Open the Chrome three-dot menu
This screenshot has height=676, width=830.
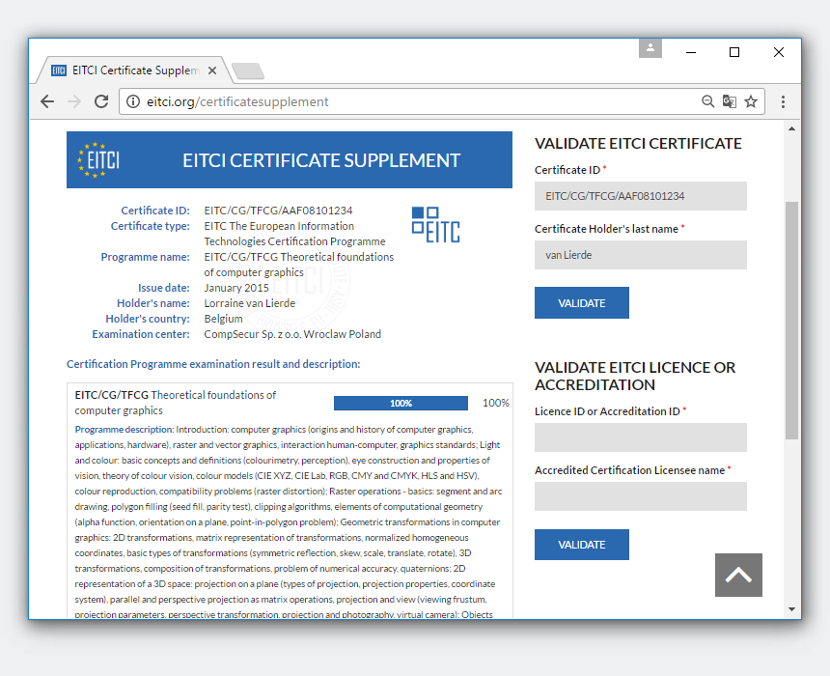point(783,101)
